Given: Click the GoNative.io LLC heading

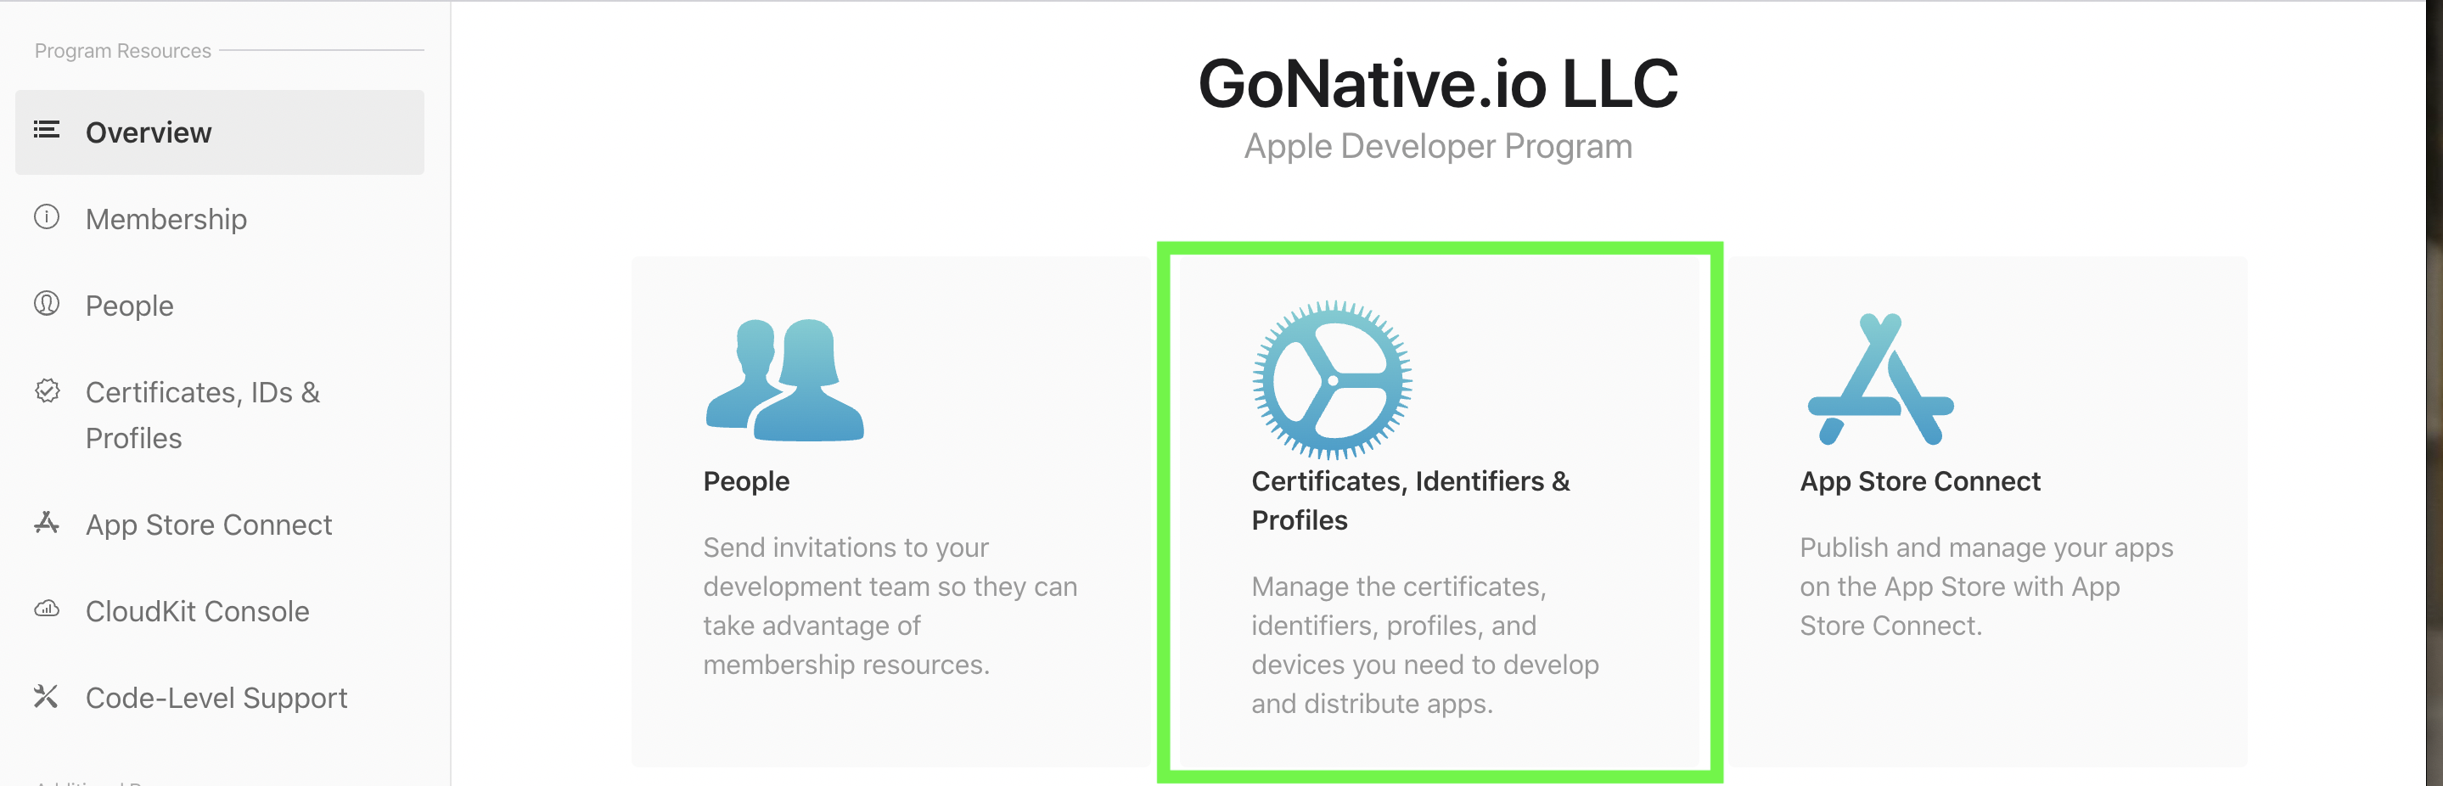Looking at the screenshot, I should point(1439,83).
